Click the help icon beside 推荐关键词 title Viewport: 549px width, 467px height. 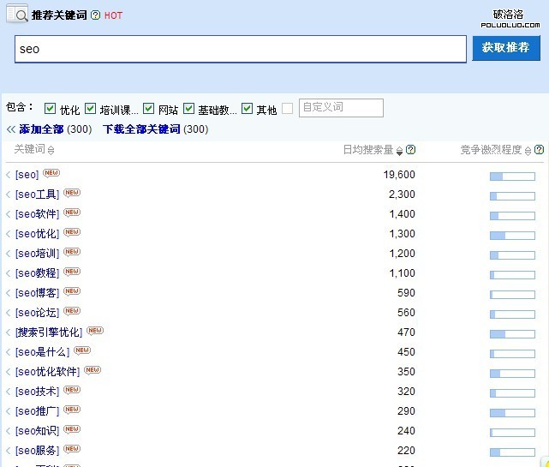[x=95, y=15]
